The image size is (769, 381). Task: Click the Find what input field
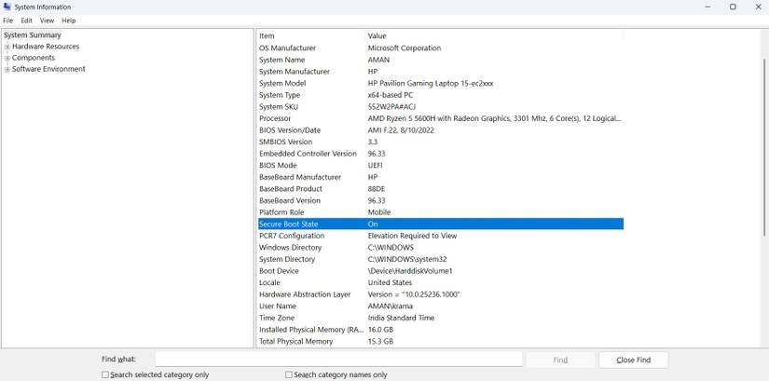[338, 360]
